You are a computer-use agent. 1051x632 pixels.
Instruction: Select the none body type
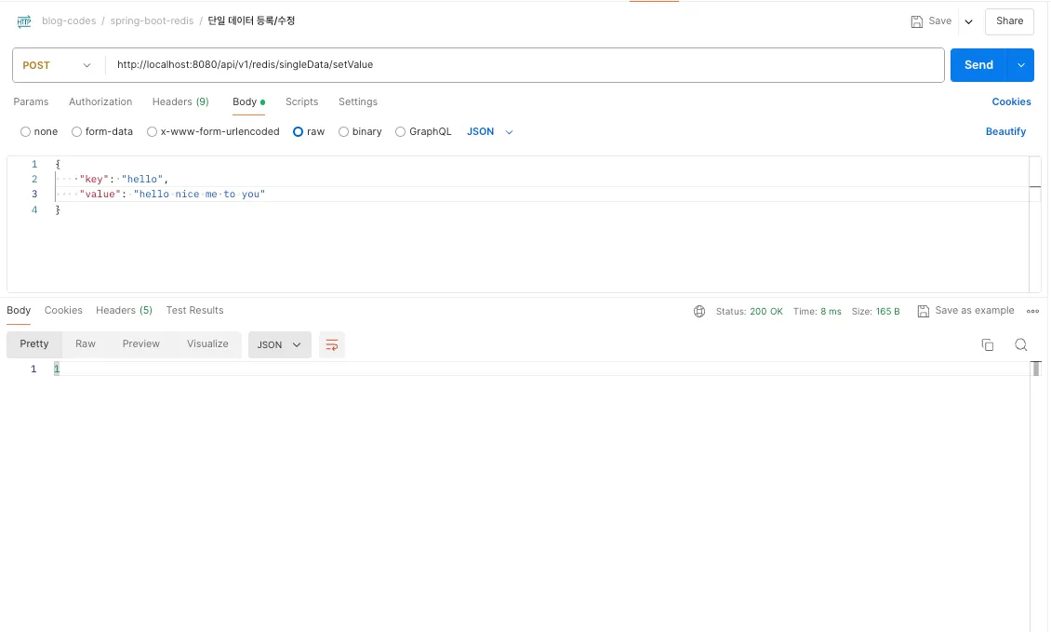pos(25,131)
